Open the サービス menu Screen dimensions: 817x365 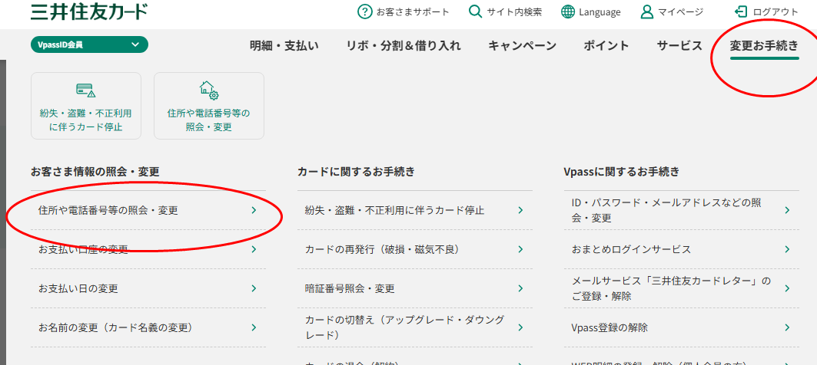pyautogui.click(x=680, y=46)
